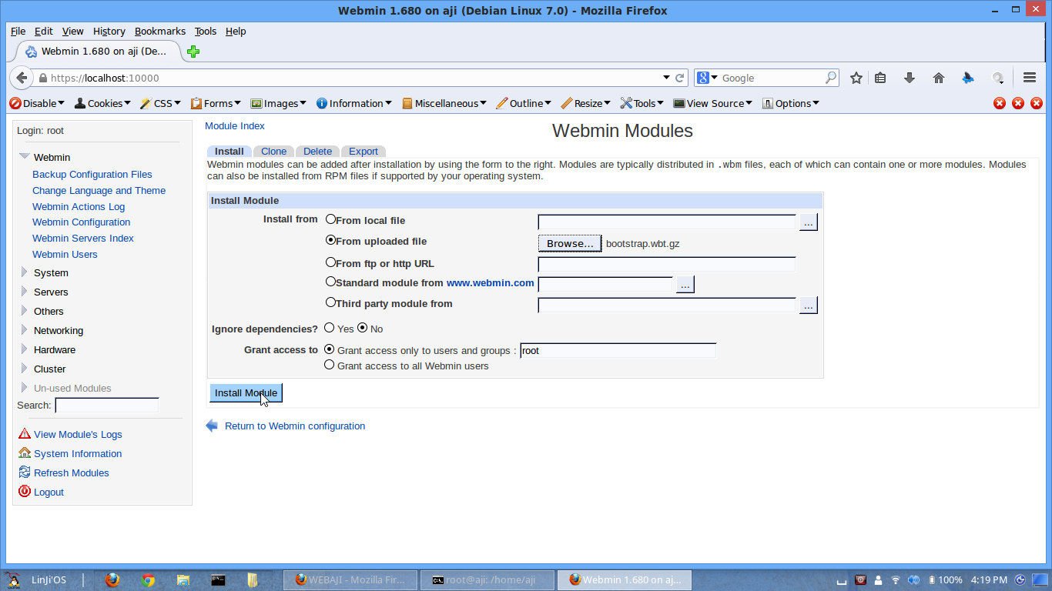
Task: Open the terminal taskbar launcher
Action: [x=218, y=579]
